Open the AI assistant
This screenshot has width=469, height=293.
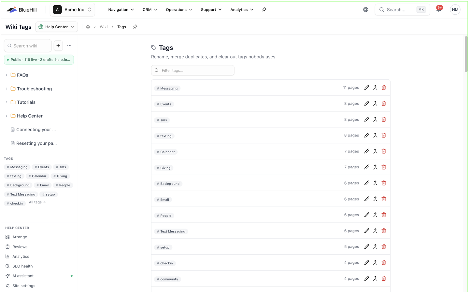(23, 276)
